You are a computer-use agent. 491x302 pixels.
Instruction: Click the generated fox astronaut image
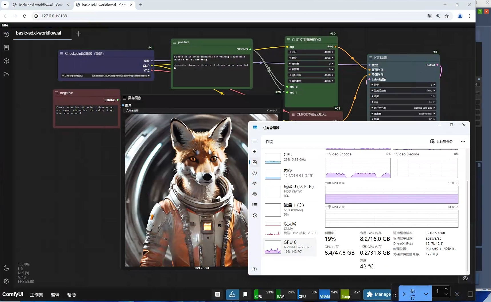187,190
